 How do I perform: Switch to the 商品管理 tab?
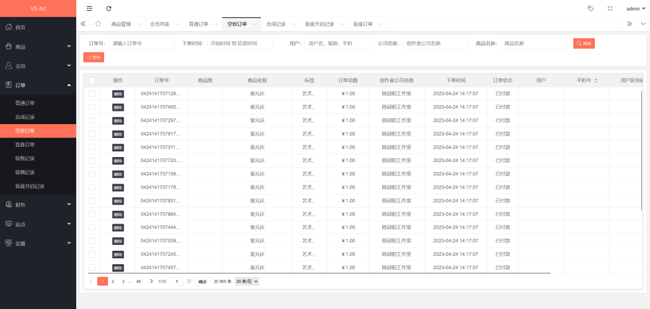tap(121, 24)
